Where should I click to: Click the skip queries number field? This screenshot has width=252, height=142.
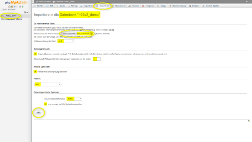coord(97,59)
